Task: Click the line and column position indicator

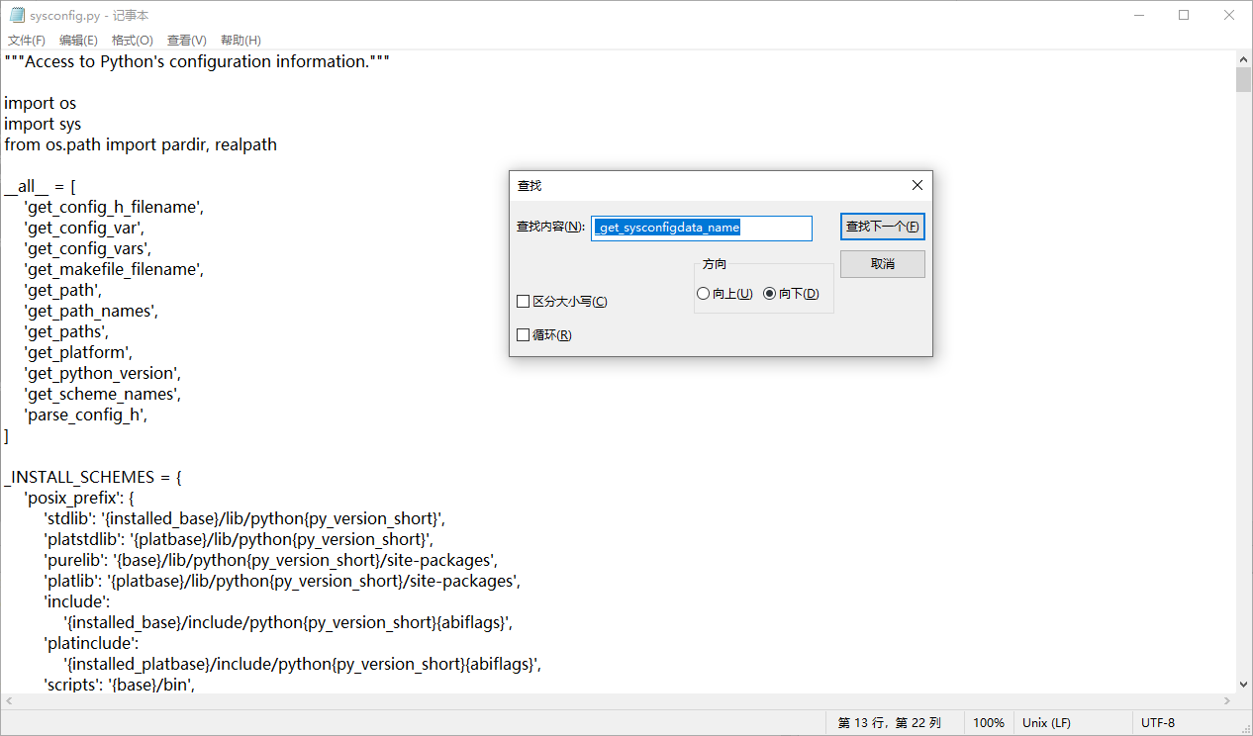Action: (x=889, y=722)
